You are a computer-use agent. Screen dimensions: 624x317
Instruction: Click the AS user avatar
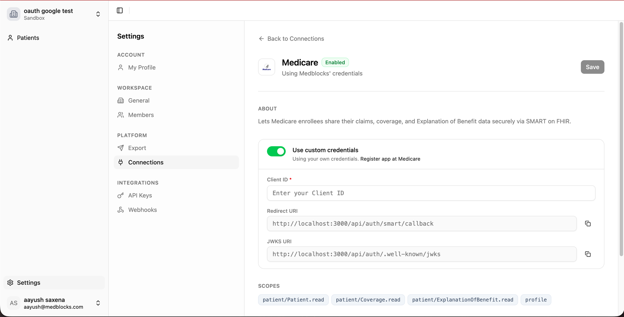click(x=13, y=303)
